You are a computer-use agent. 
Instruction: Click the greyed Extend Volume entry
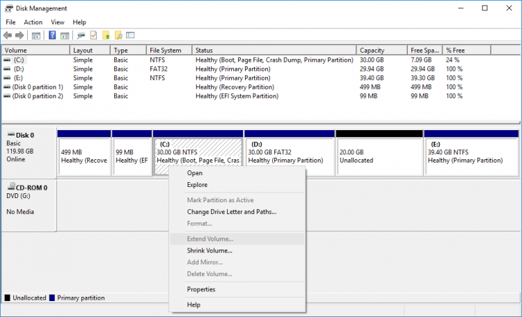click(237, 239)
